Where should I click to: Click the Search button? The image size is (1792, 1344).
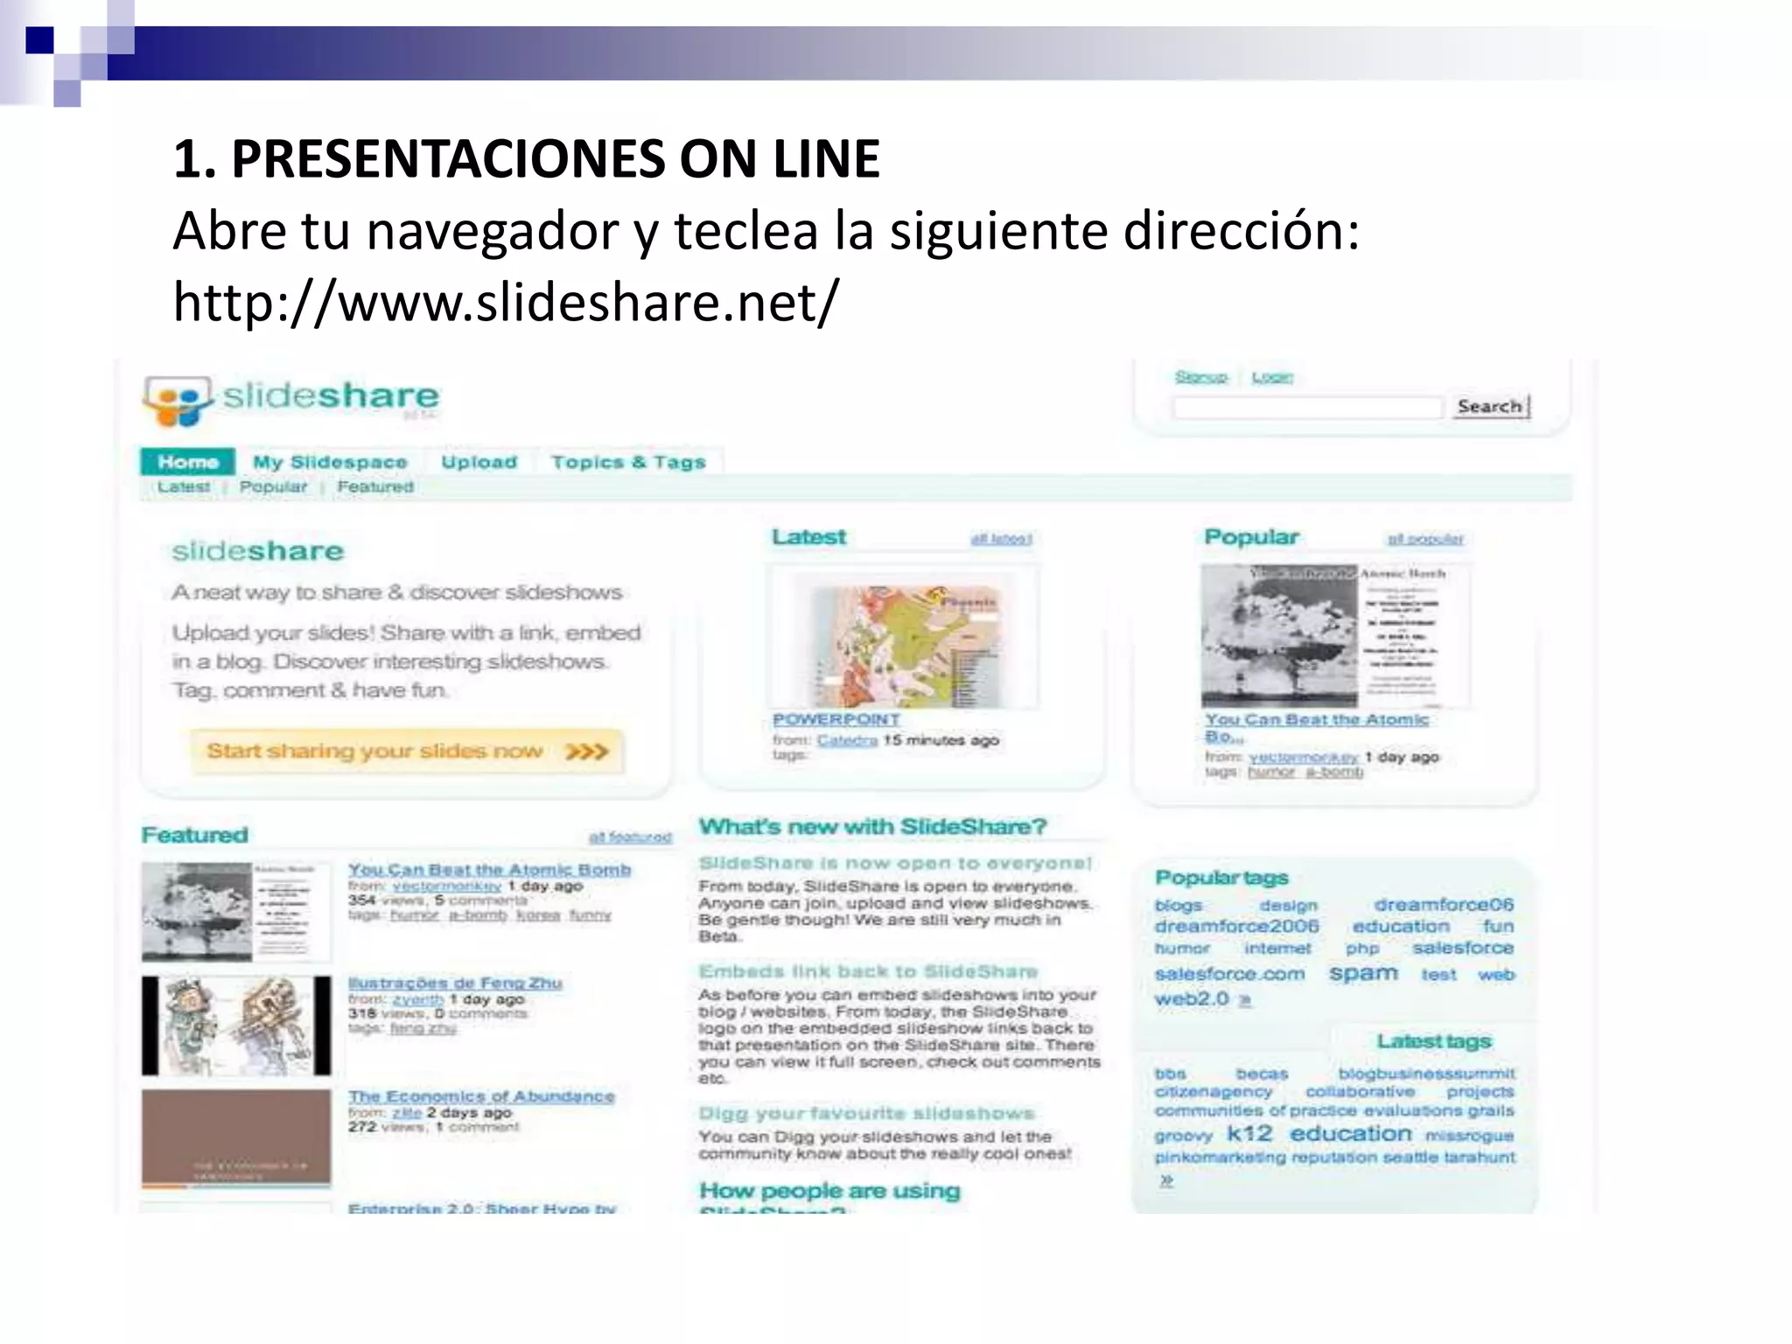(1491, 407)
